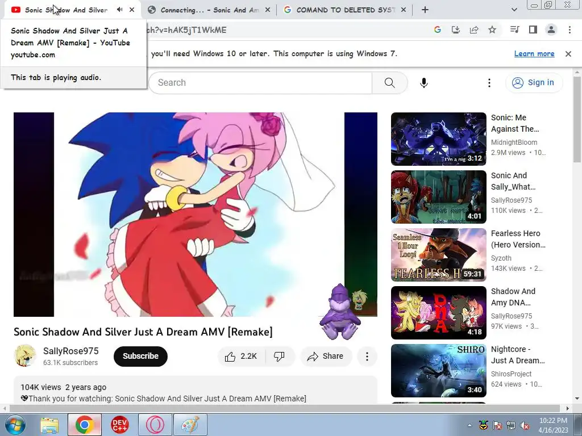Image resolution: width=582 pixels, height=436 pixels.
Task: Open Paint from the taskbar
Action: [190, 425]
